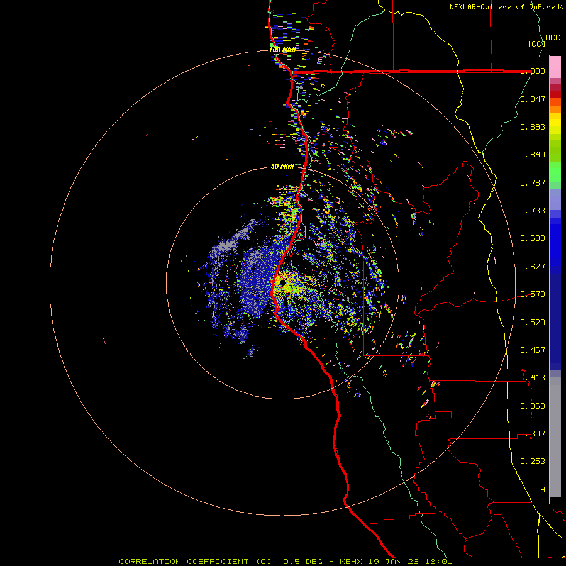This screenshot has height=566, width=566.
Task: Select the 0.520 legend value
Action: pos(533,322)
